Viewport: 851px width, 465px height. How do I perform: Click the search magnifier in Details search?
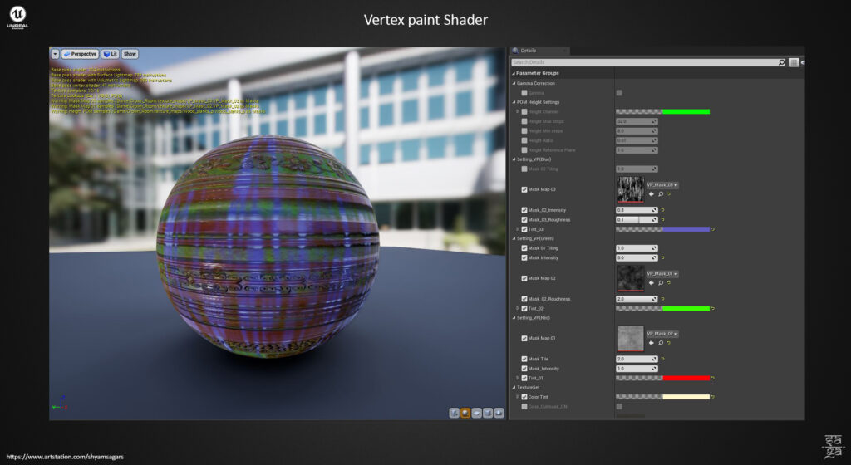coord(781,62)
